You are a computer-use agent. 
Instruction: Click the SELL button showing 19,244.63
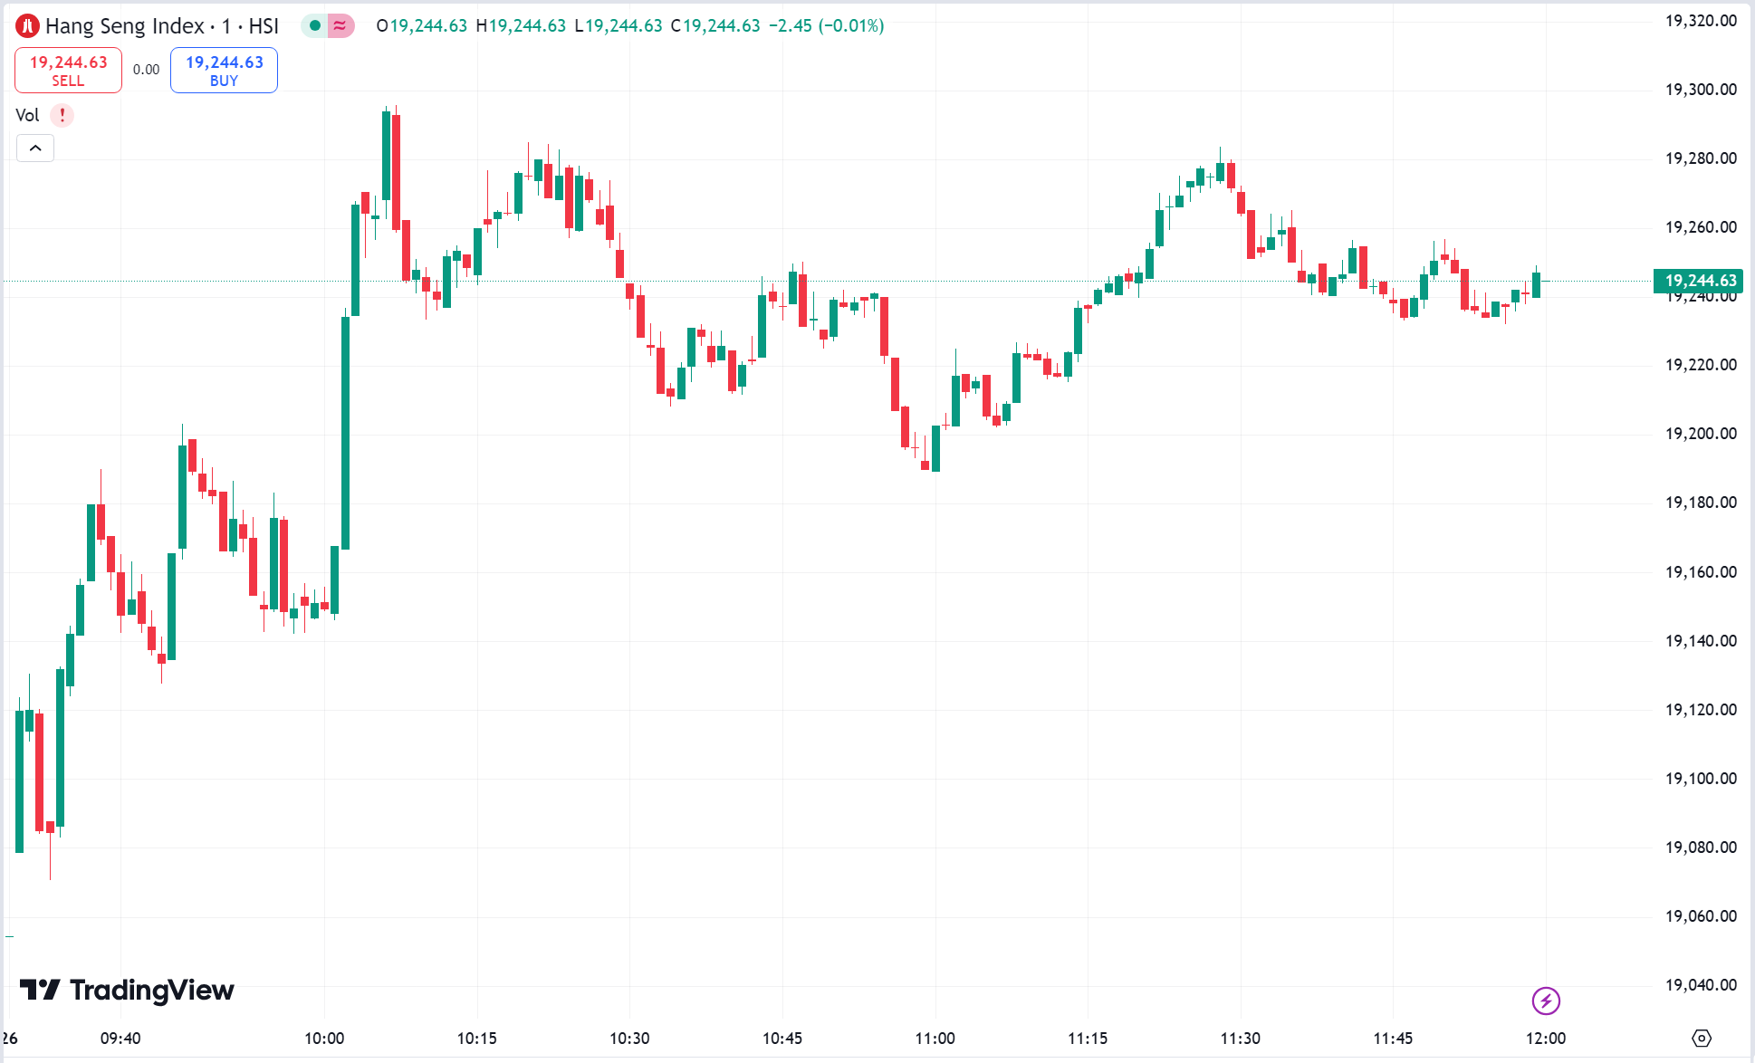[67, 70]
